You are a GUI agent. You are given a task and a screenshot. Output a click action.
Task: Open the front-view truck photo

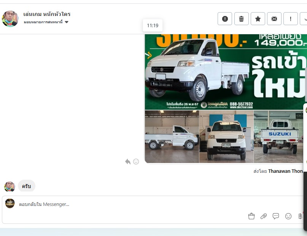pos(226,137)
